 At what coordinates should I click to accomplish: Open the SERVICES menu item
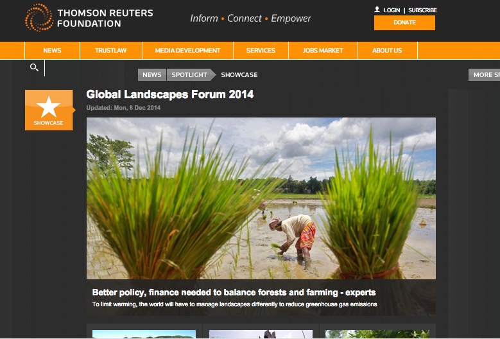[261, 50]
